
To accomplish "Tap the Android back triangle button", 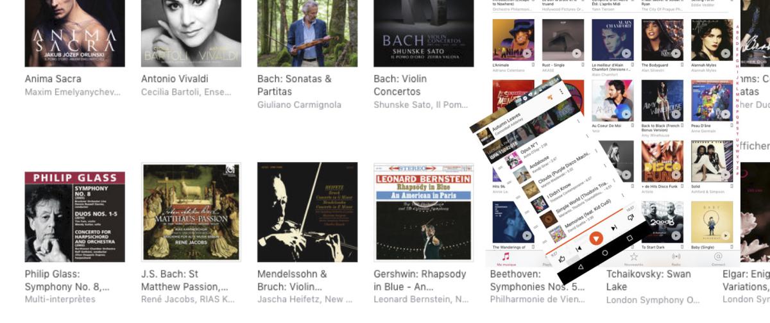I will coord(580,267).
